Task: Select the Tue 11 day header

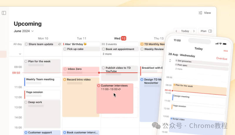Action: click(82, 38)
